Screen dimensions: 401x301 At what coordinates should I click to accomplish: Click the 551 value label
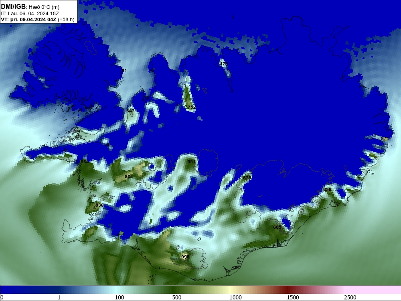(x=191, y=161)
